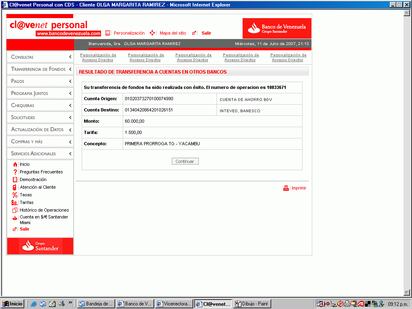Click the Histórico de Operaciones icon

[x=15, y=210]
